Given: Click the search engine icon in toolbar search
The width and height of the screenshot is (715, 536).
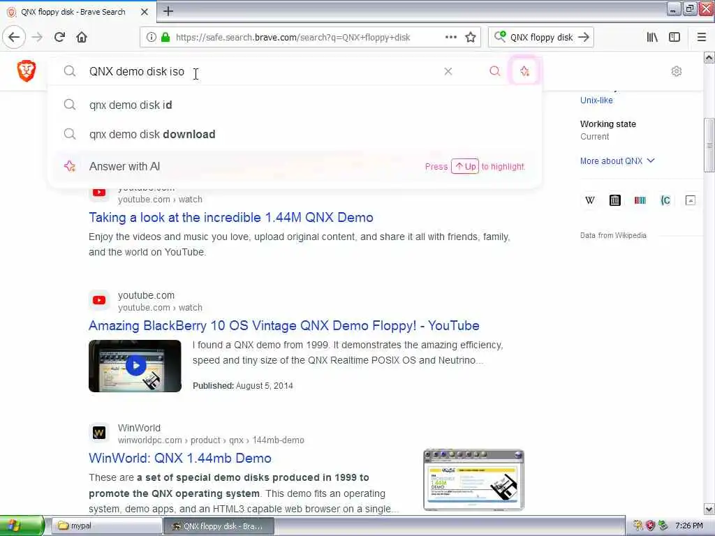Looking at the screenshot, I should tap(500, 36).
